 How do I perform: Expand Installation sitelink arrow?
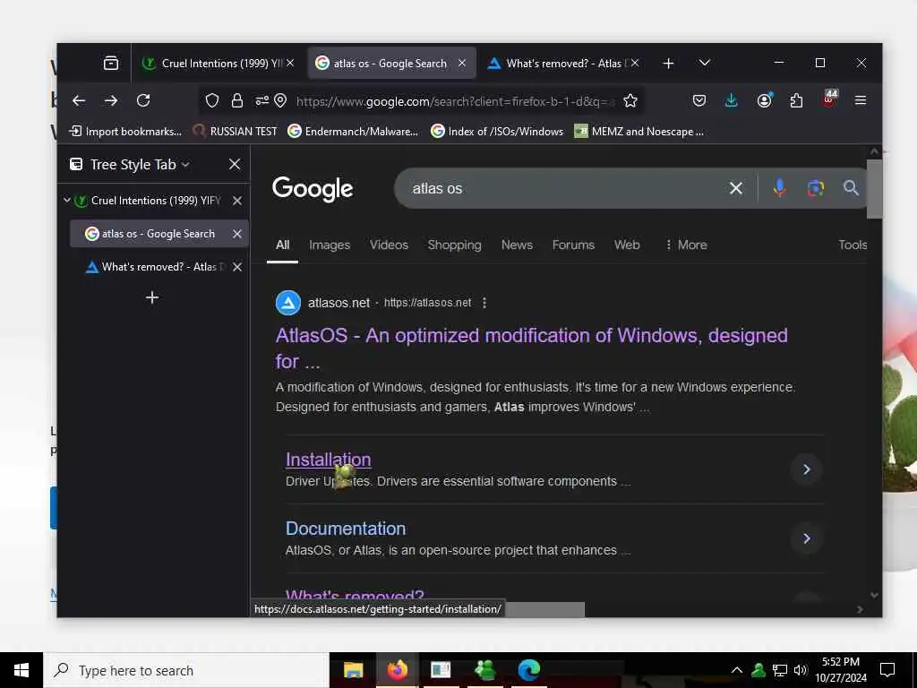point(807,469)
